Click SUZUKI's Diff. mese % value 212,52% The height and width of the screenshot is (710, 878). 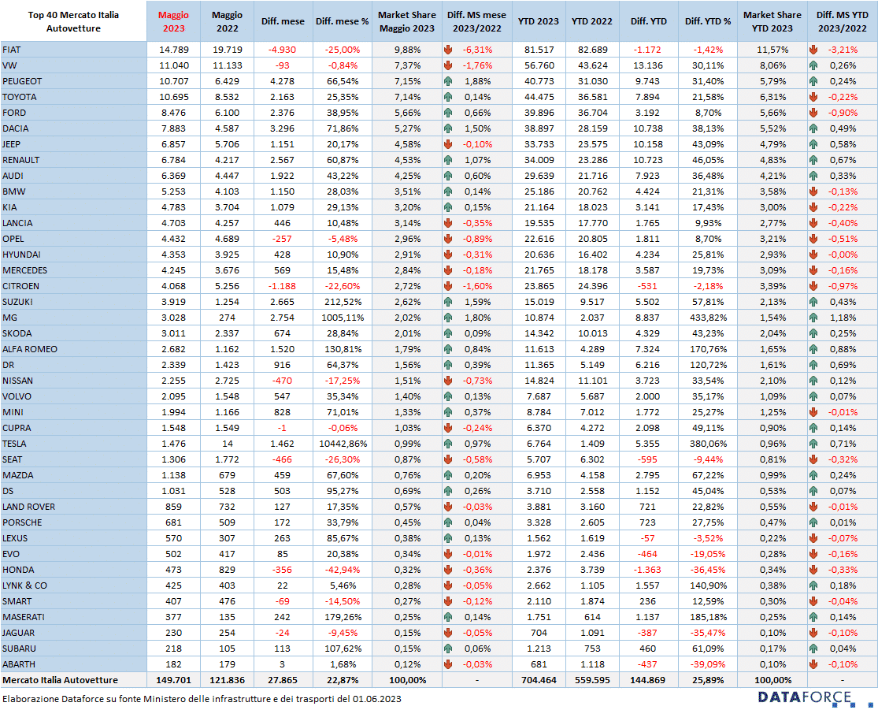(343, 302)
